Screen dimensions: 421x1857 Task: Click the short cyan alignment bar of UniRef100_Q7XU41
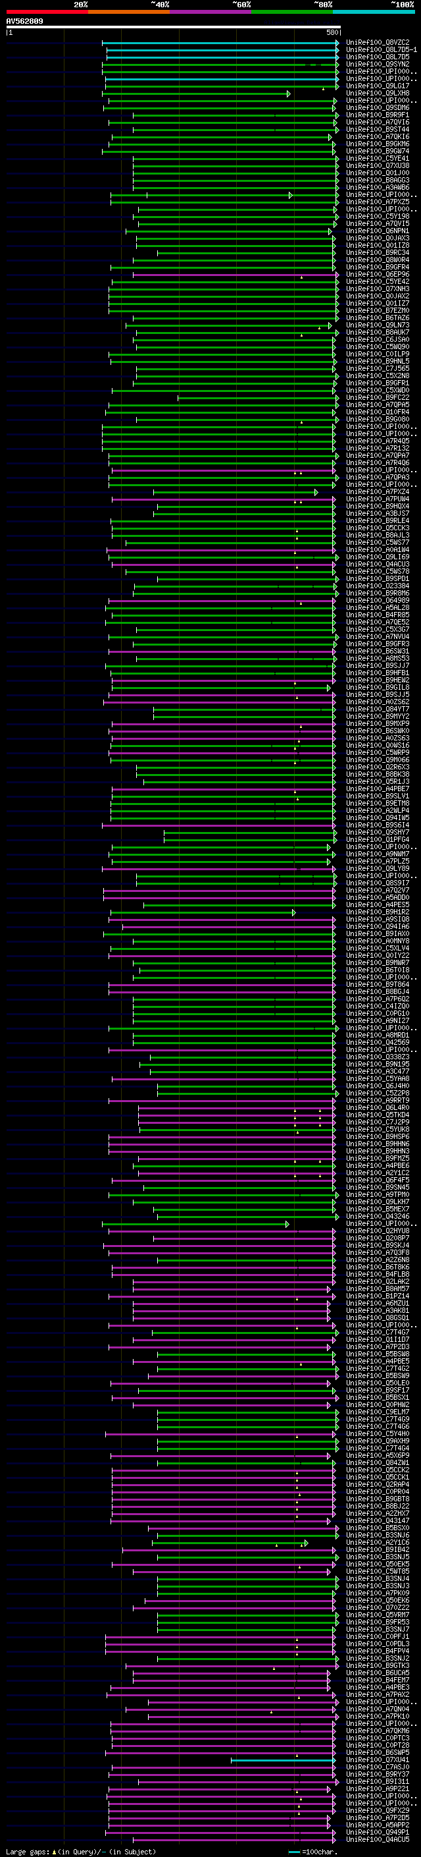click(283, 1760)
